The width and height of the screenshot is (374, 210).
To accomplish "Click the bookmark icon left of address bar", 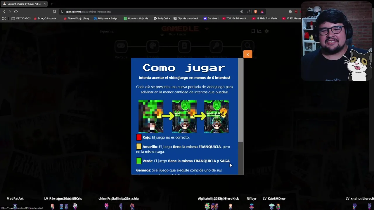I will pos(54,12).
